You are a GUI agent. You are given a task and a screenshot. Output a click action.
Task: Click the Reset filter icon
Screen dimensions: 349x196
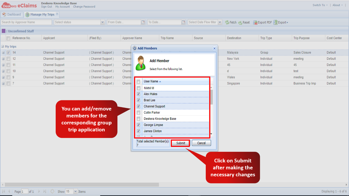coord(240,22)
